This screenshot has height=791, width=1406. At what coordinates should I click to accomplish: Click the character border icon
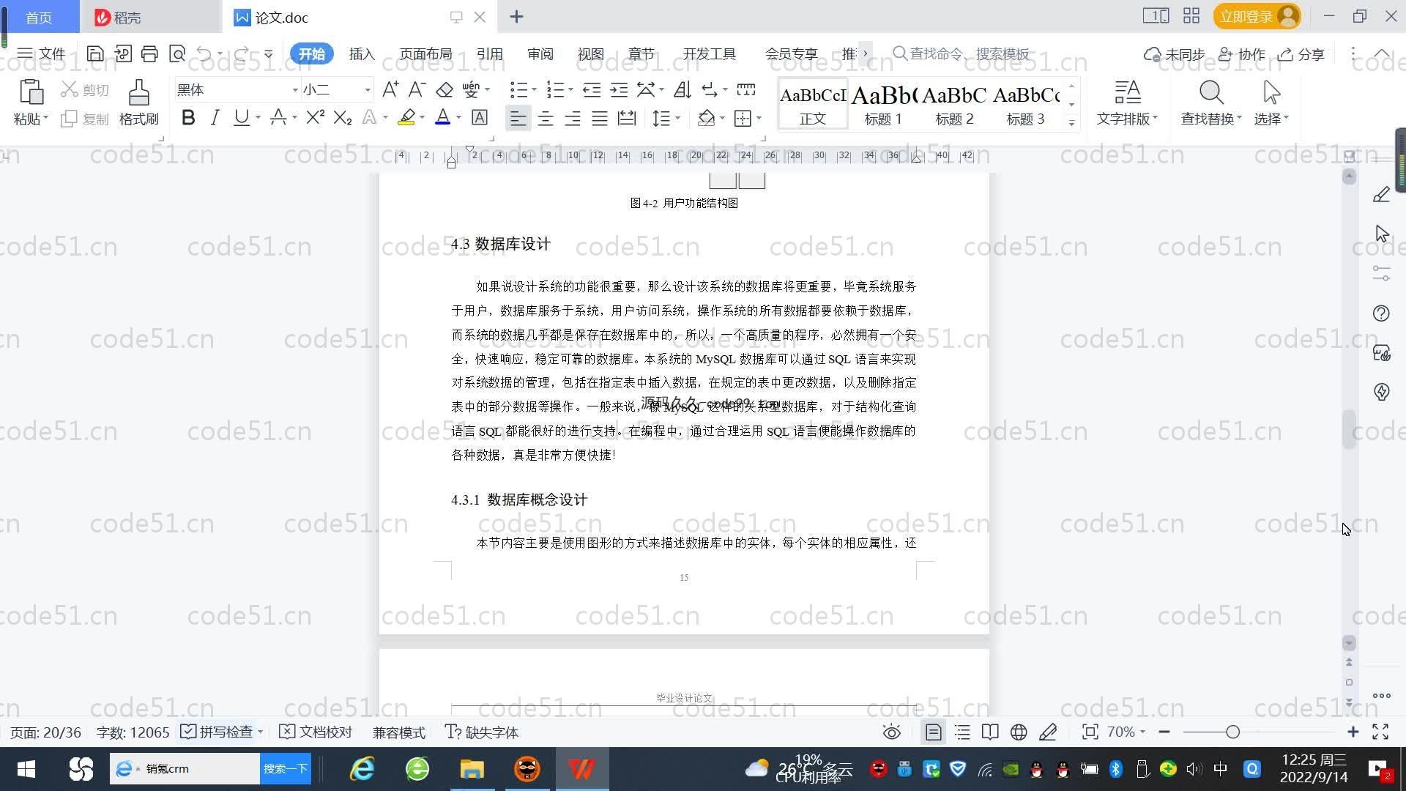pos(480,117)
